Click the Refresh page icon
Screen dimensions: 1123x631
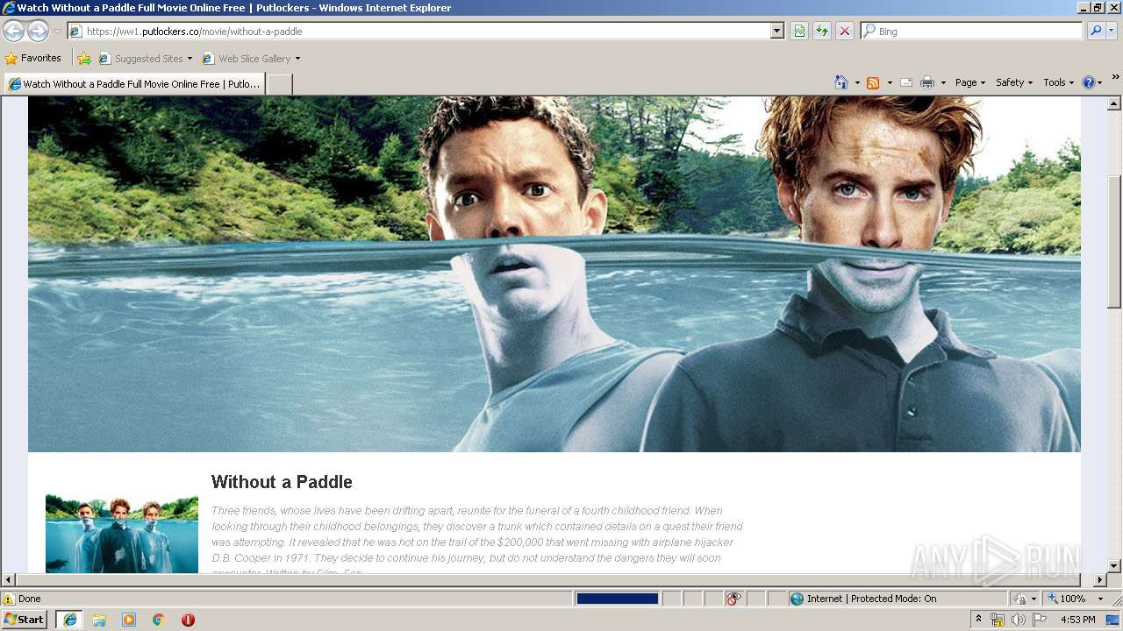[x=822, y=31]
